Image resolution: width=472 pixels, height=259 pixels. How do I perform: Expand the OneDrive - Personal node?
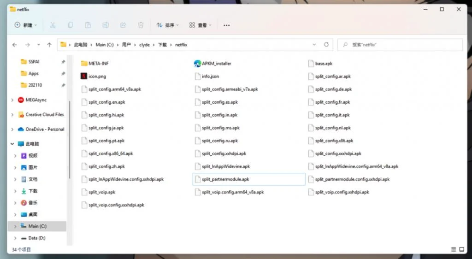[12, 129]
